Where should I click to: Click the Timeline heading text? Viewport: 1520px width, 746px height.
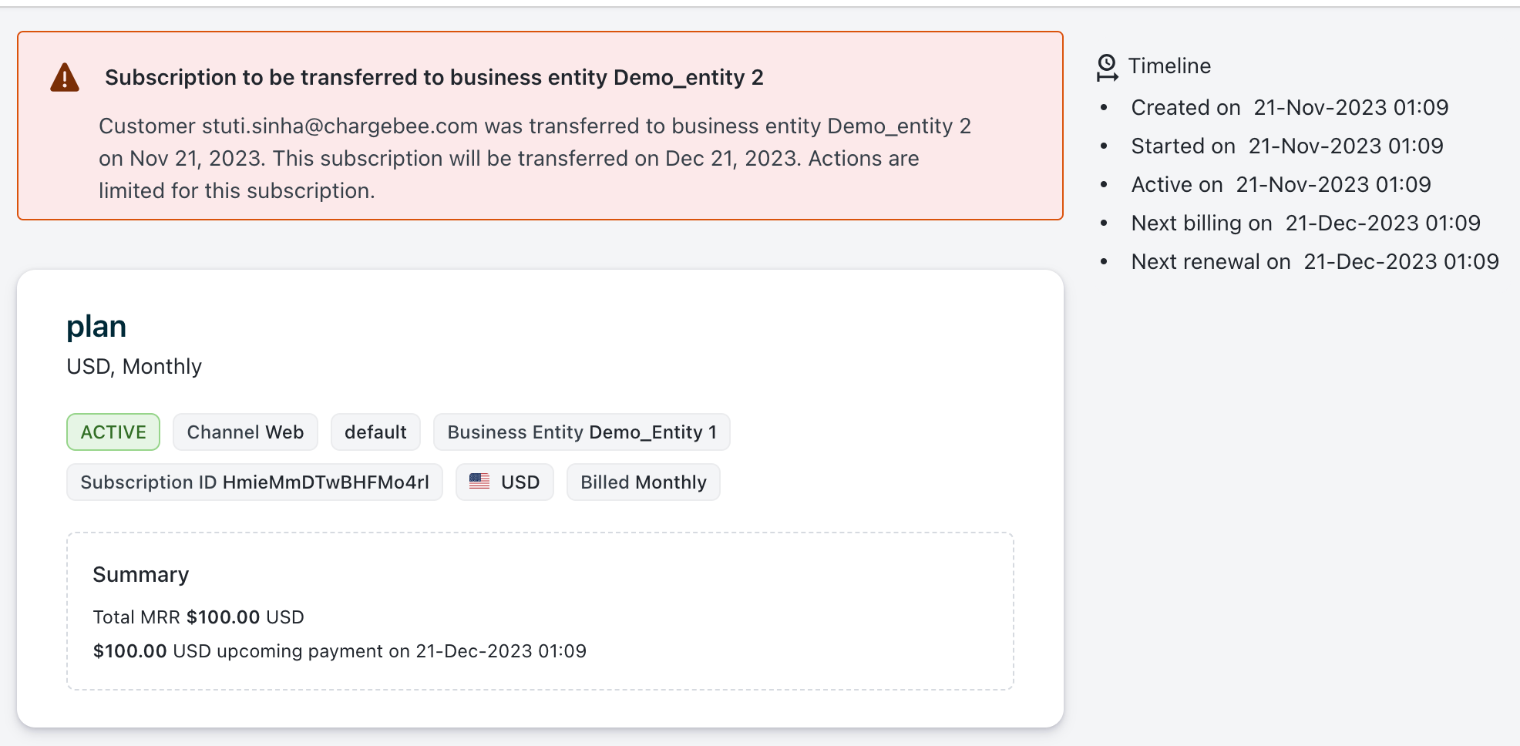tap(1169, 66)
